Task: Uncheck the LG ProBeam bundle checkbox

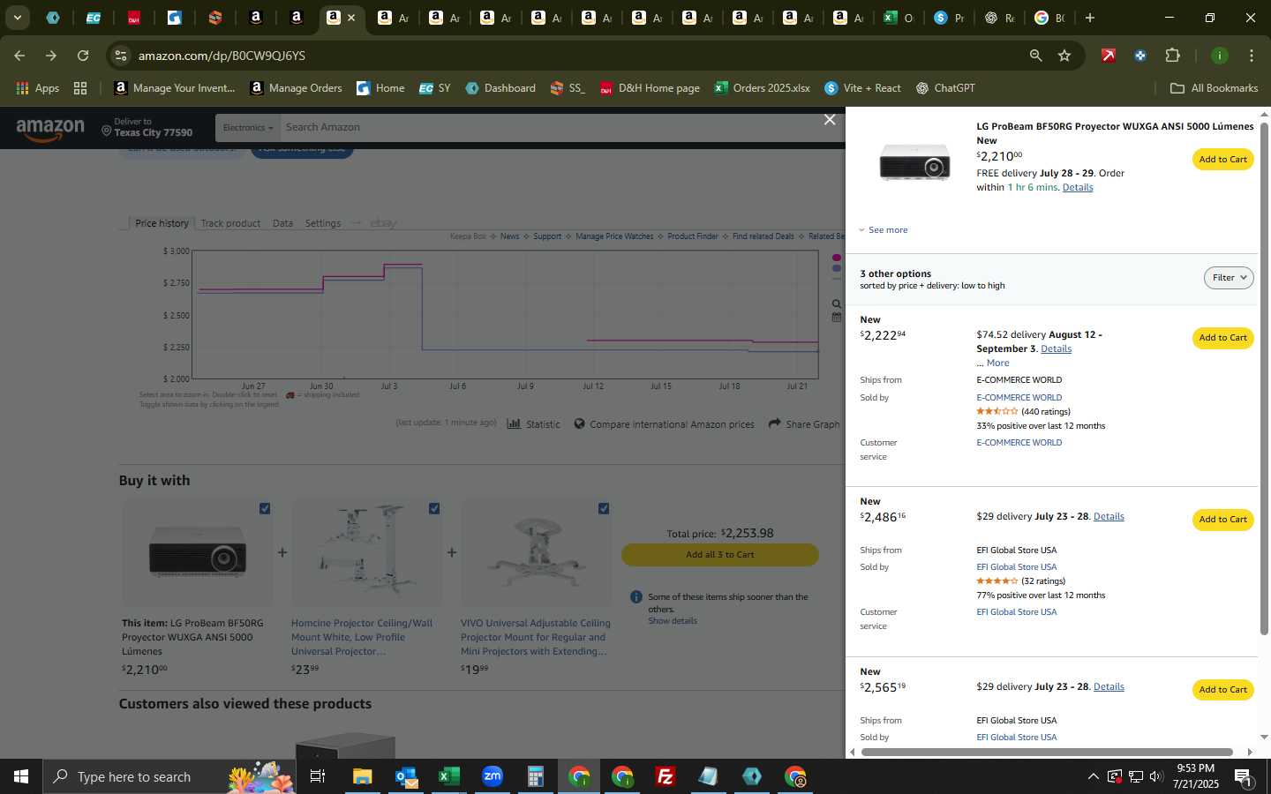Action: point(265,508)
